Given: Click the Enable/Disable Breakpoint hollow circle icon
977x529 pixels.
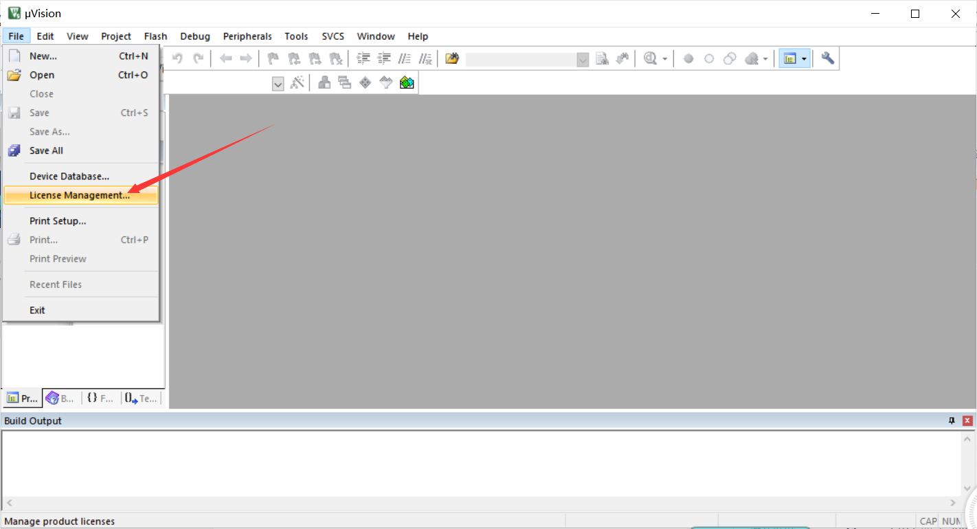Looking at the screenshot, I should 709,59.
